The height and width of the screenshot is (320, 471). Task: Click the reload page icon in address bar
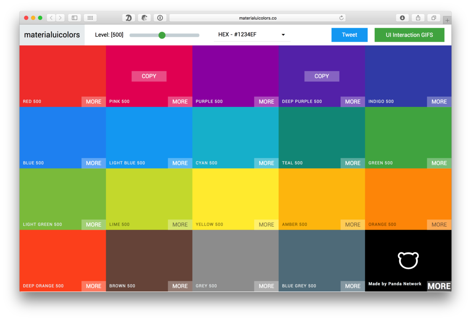pos(341,18)
